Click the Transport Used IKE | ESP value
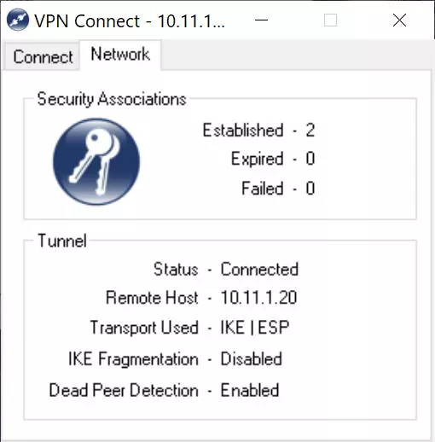435x442 pixels. pyautogui.click(x=255, y=328)
